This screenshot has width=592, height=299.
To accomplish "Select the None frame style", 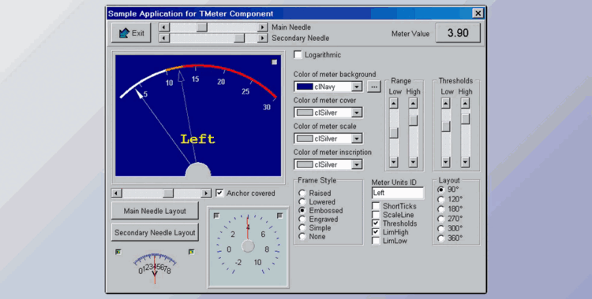I will (x=302, y=237).
